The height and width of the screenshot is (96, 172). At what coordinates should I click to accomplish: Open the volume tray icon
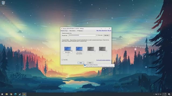[160, 94]
